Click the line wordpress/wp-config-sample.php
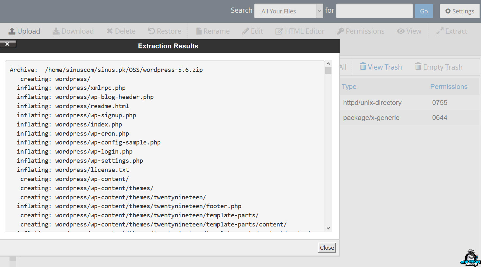481x267 pixels. click(x=89, y=142)
